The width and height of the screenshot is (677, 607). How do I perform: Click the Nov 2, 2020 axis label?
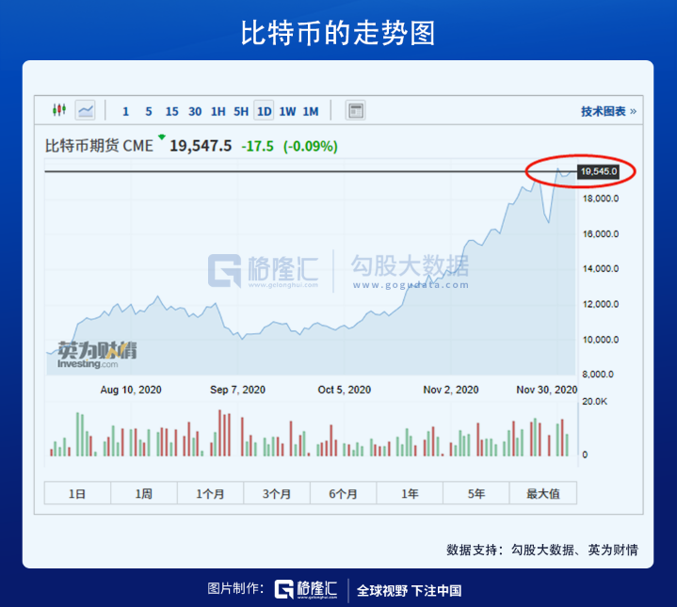click(x=451, y=390)
